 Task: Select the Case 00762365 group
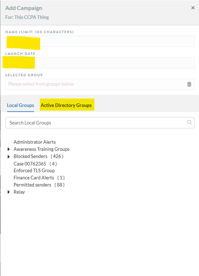(x=30, y=164)
